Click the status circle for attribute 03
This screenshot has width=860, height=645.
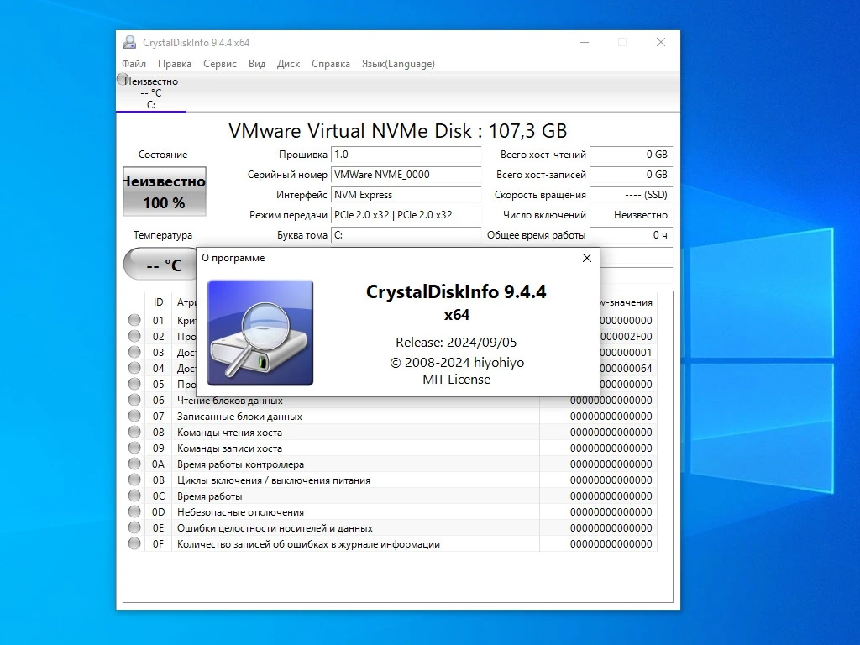(x=134, y=352)
